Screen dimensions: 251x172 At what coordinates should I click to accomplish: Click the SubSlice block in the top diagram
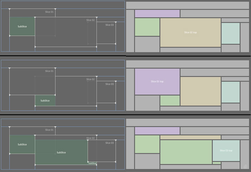[22, 26]
